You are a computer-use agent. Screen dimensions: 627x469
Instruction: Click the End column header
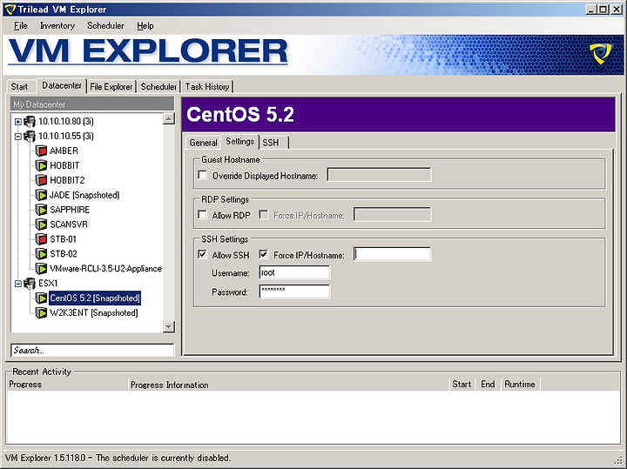488,385
